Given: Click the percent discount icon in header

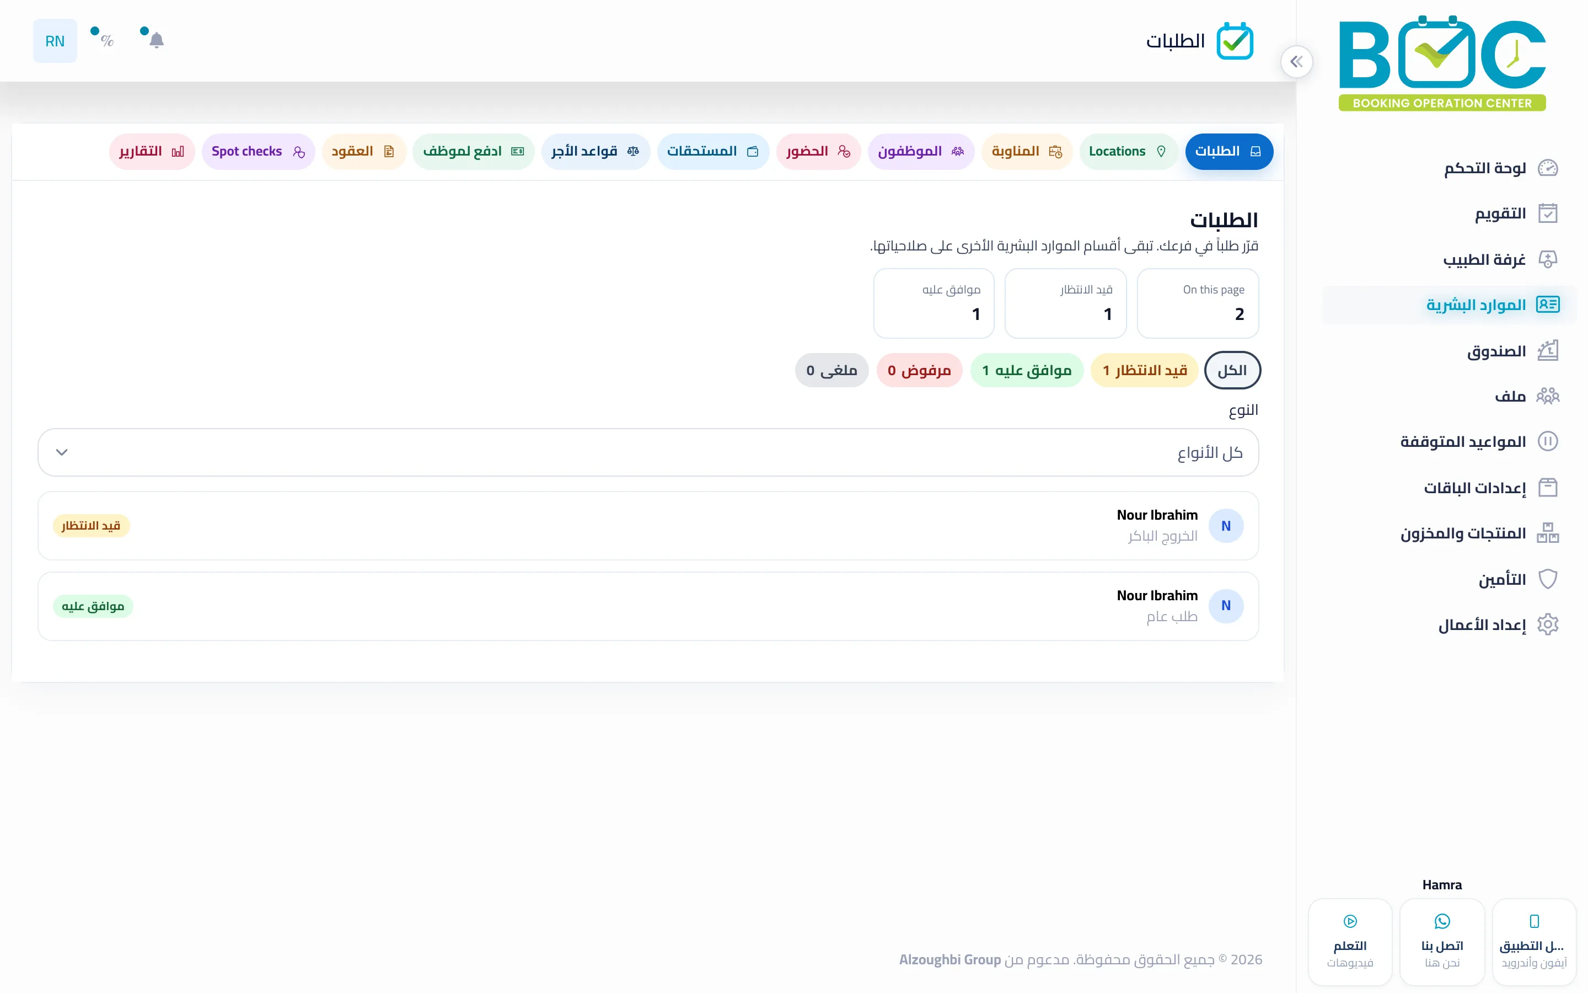Looking at the screenshot, I should click(x=107, y=41).
